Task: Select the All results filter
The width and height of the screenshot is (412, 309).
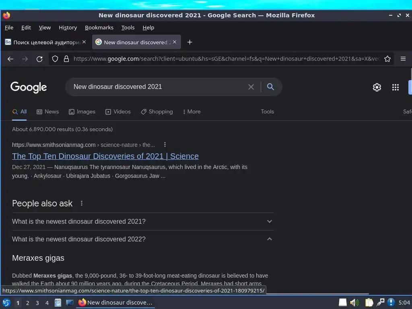Action: point(19,112)
